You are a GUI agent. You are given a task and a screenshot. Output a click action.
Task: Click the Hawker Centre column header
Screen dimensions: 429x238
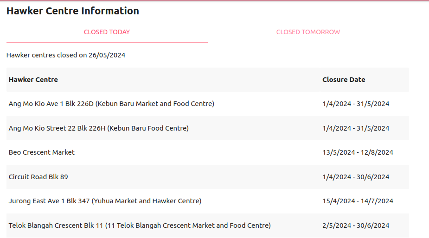(x=33, y=80)
